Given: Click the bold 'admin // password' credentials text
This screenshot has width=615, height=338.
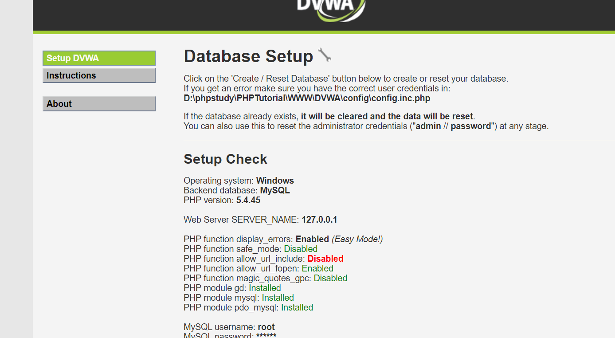Looking at the screenshot, I should point(454,126).
